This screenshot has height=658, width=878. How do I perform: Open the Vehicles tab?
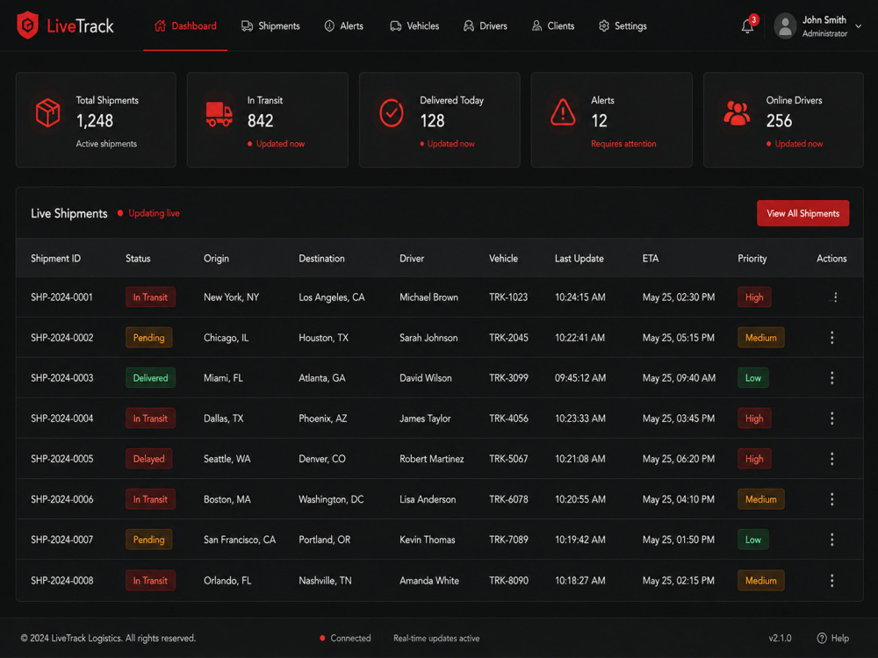(x=414, y=26)
